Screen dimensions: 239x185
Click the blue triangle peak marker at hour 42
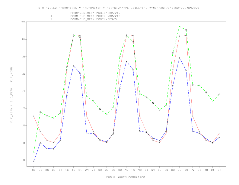coord(126,62)
